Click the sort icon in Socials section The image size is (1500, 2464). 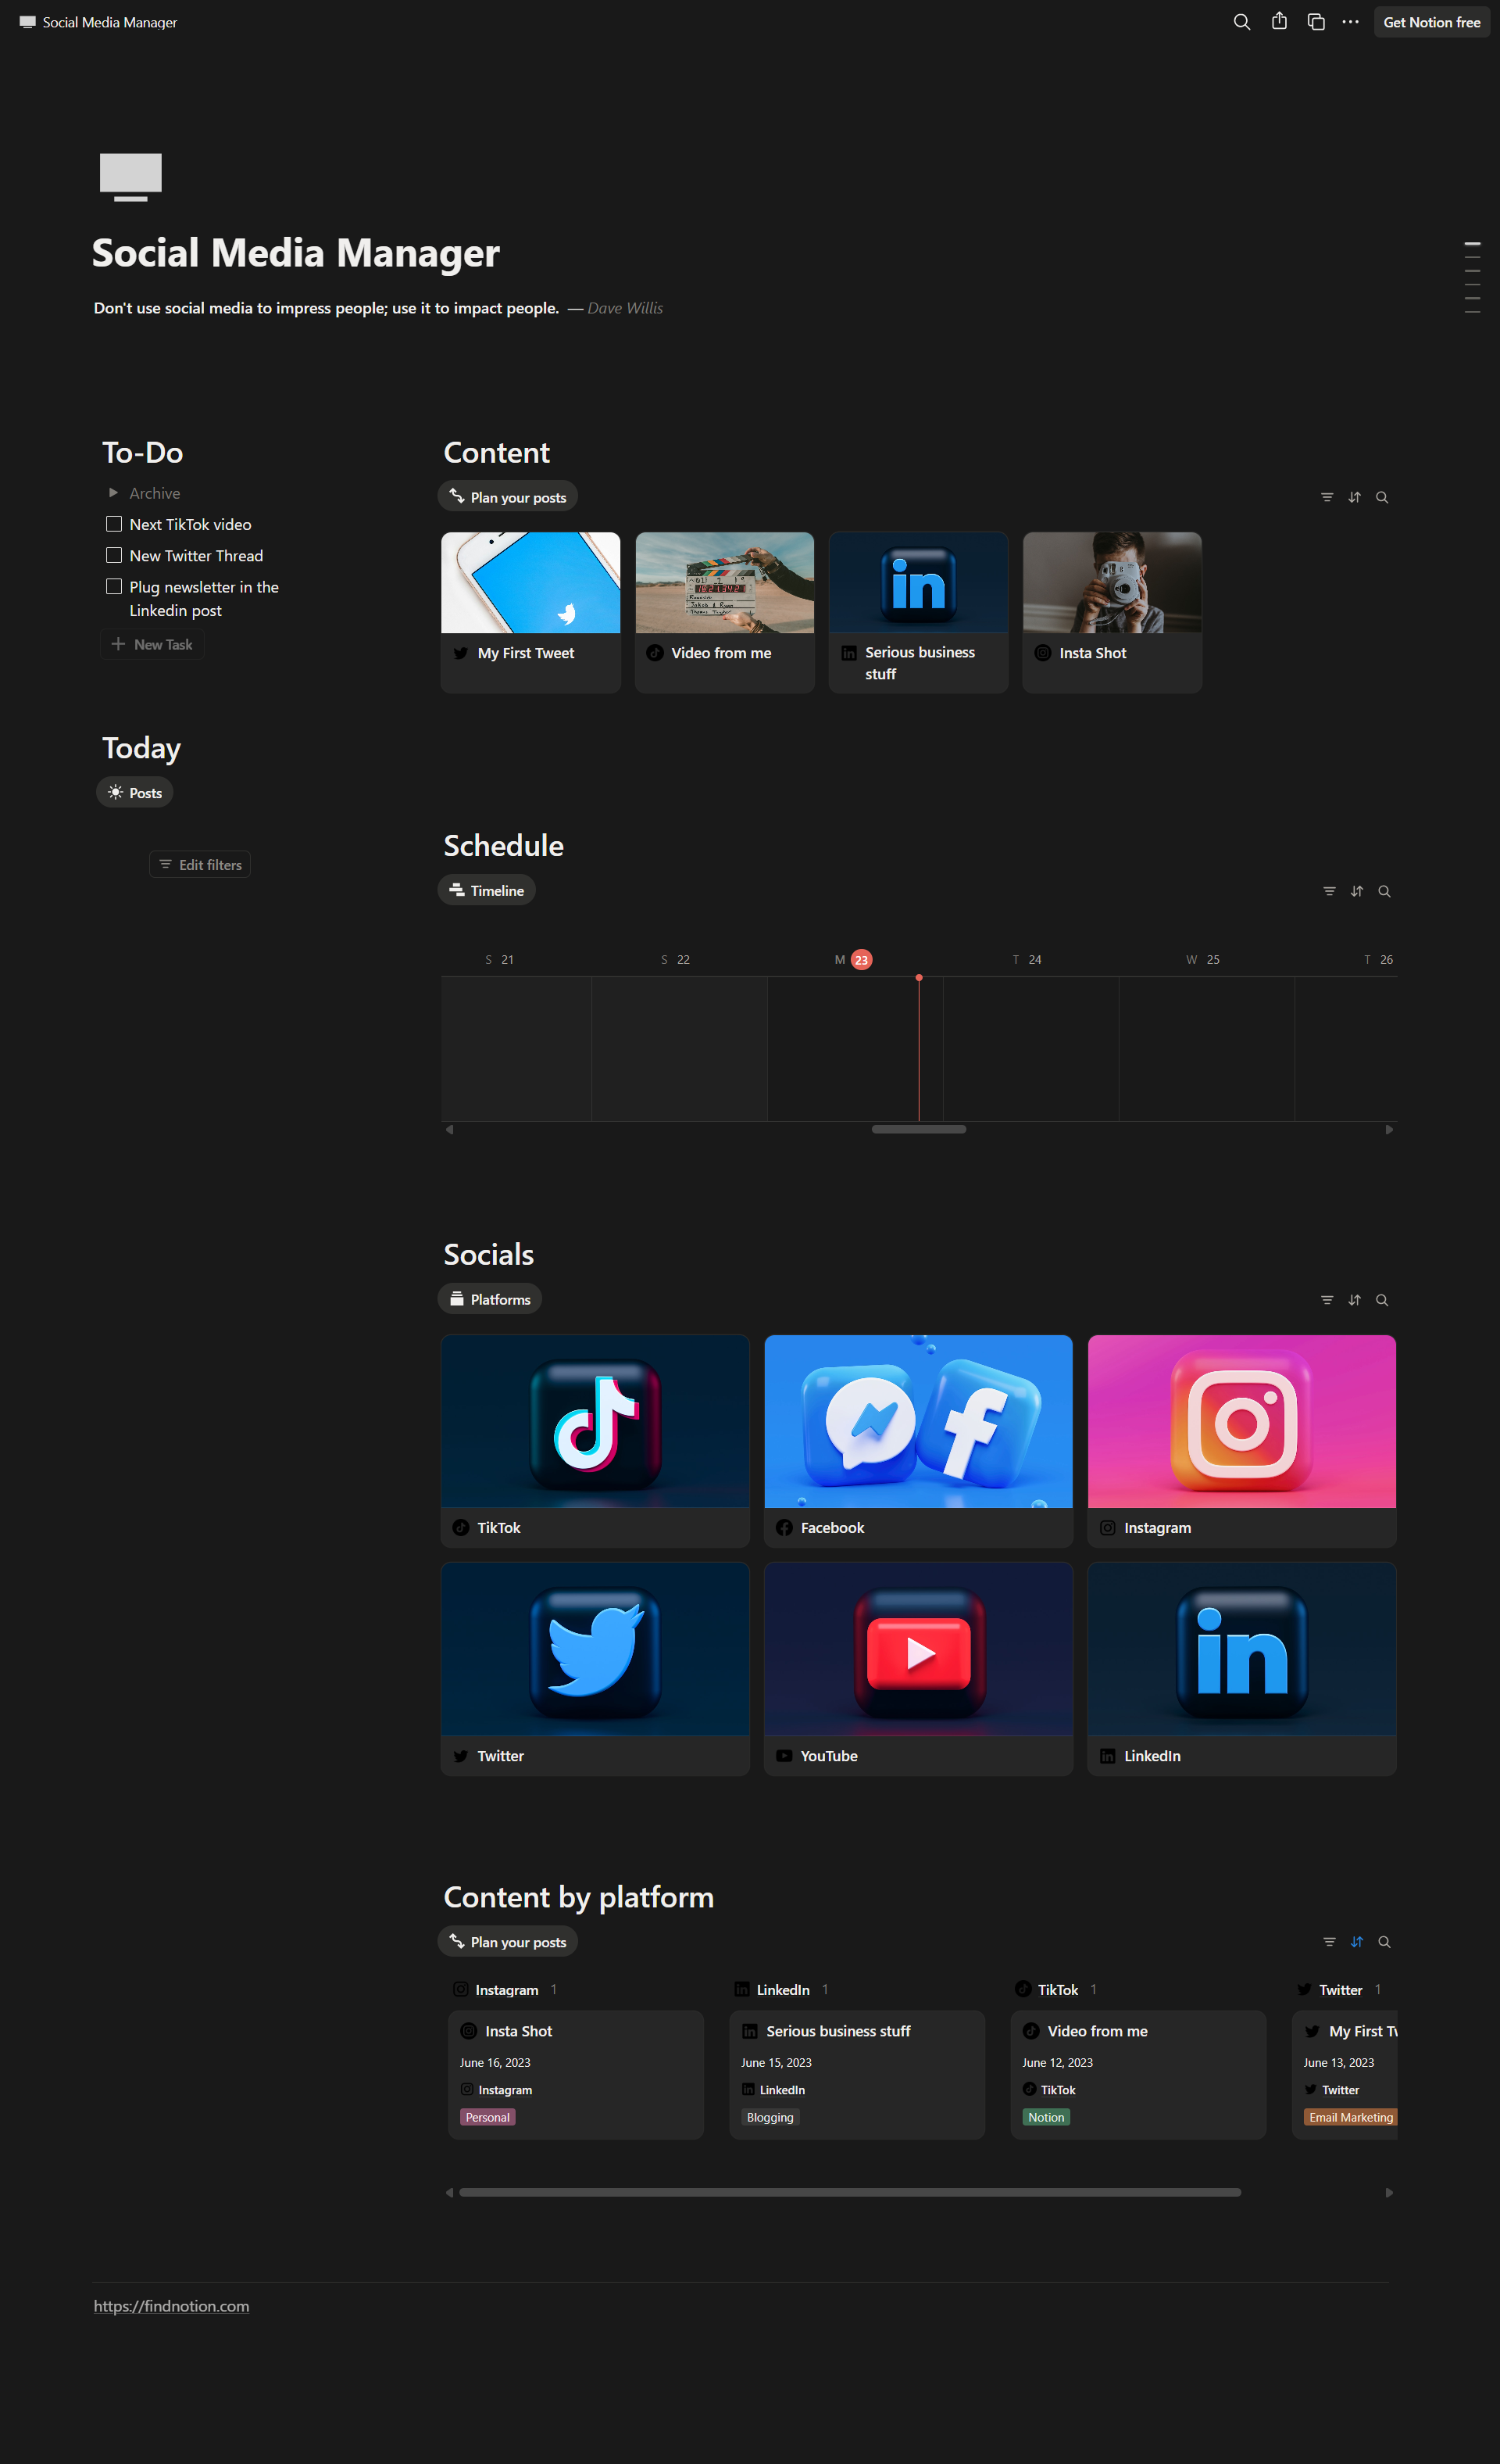tap(1354, 1300)
